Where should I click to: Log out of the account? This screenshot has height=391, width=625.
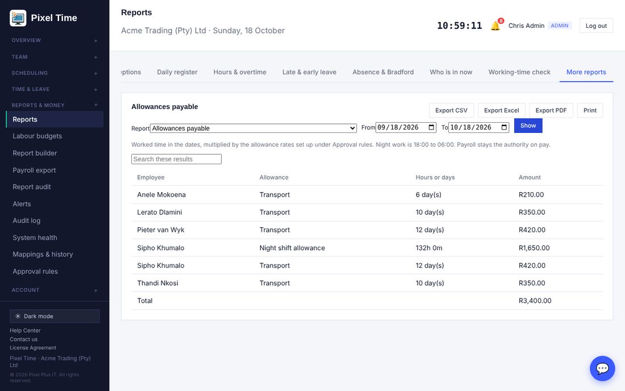596,26
